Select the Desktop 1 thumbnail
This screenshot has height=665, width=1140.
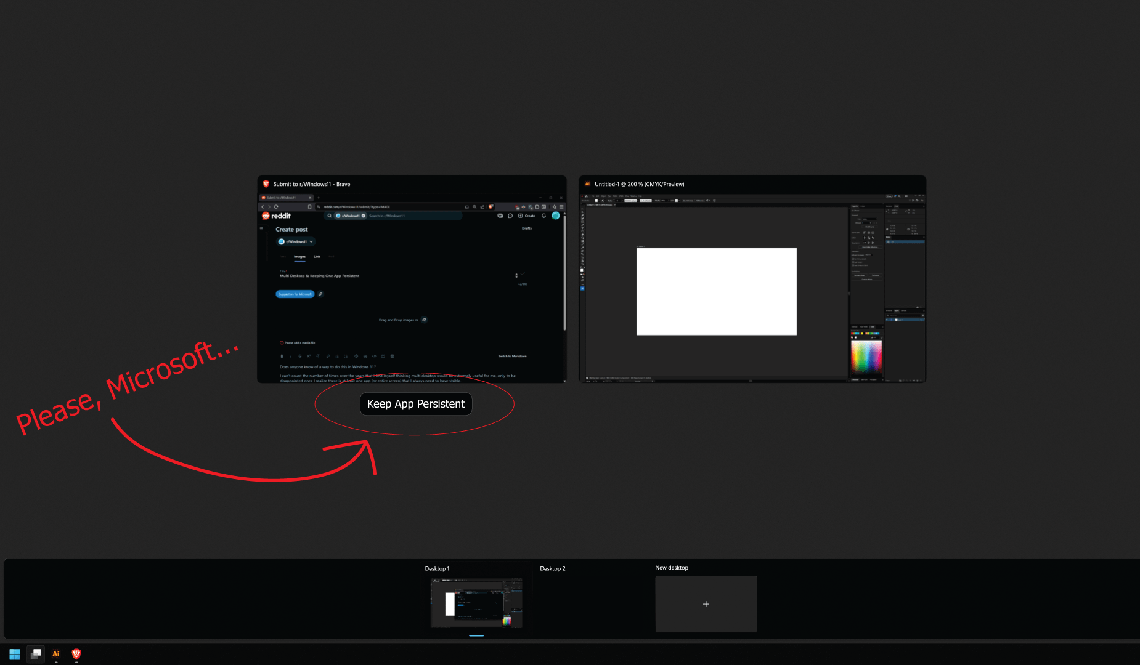tap(476, 603)
